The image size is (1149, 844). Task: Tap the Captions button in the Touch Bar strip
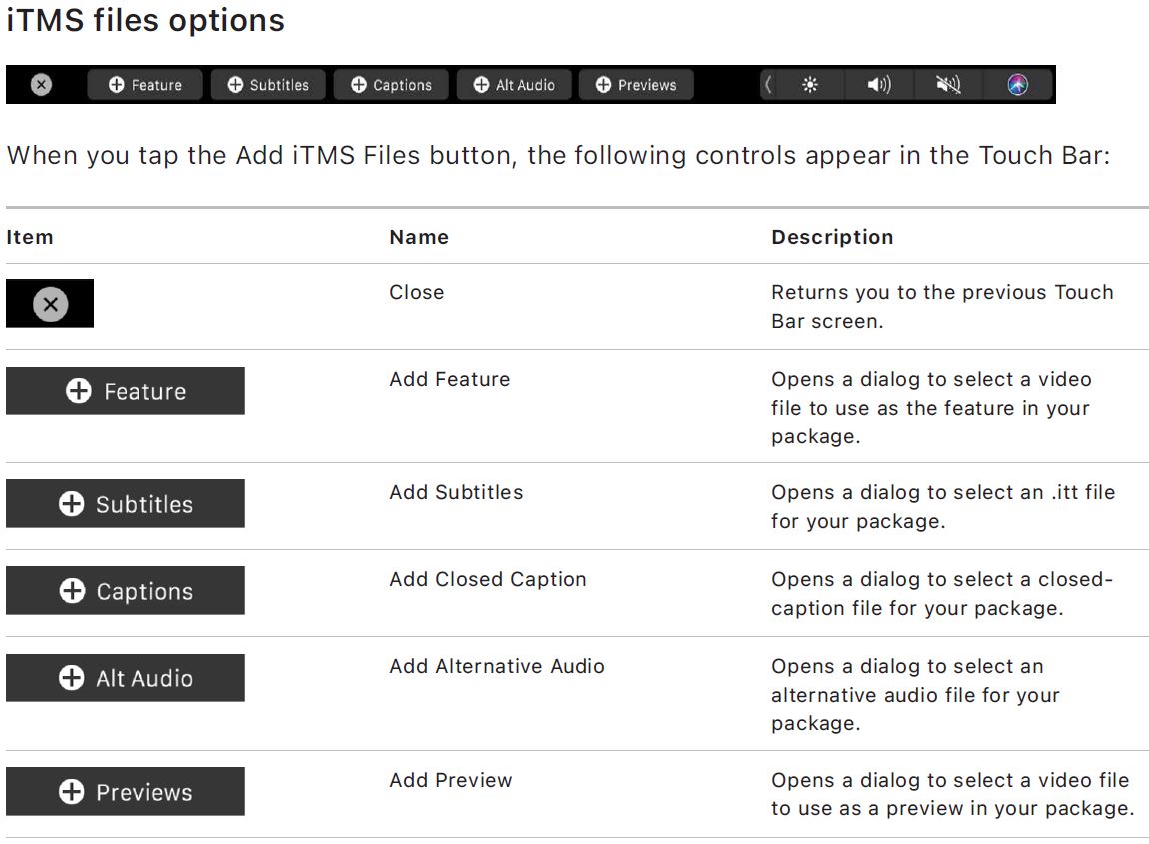[x=391, y=85]
